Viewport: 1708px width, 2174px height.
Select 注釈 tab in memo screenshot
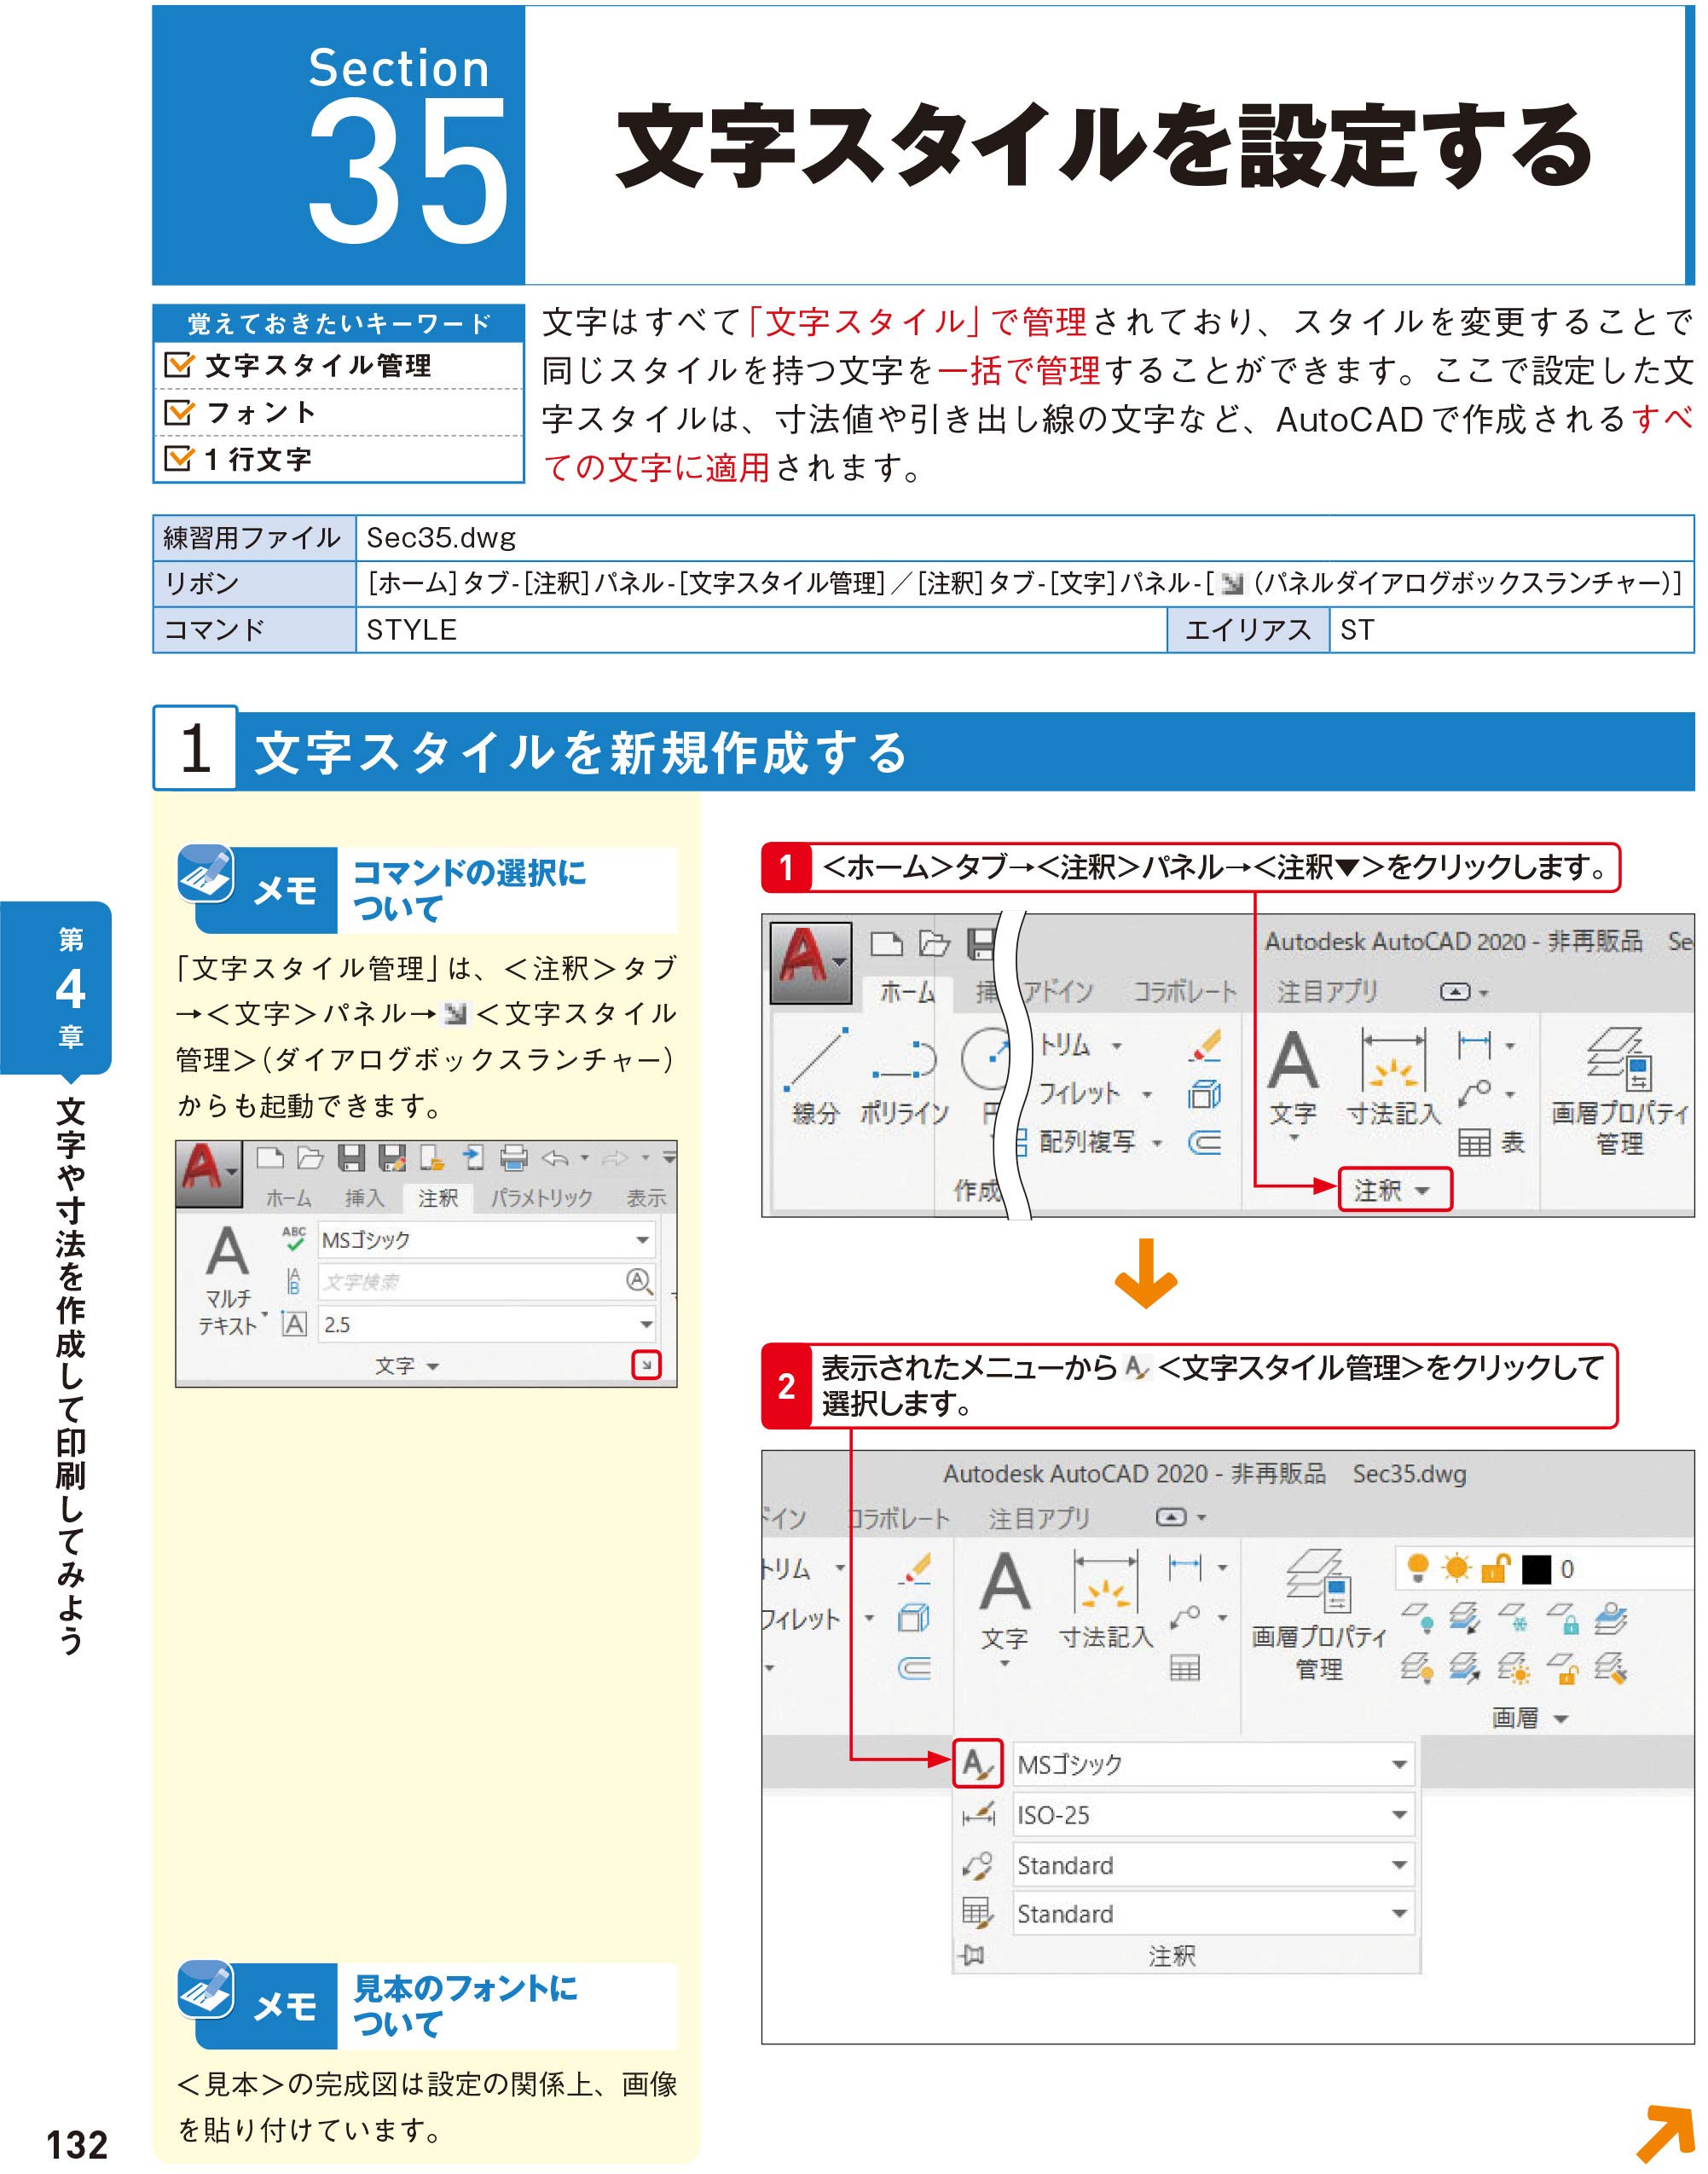(x=438, y=1198)
